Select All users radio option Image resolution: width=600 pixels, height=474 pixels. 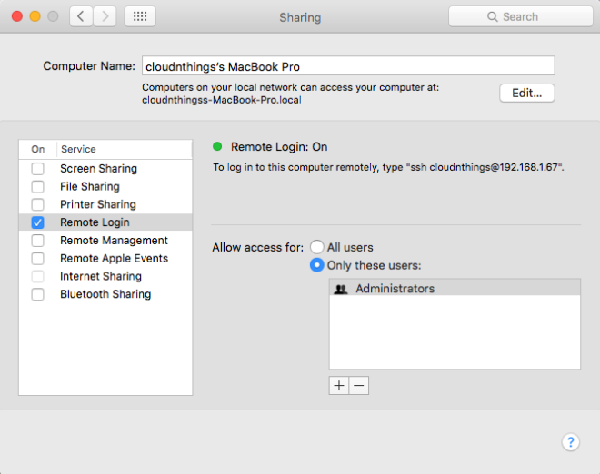[x=317, y=247]
